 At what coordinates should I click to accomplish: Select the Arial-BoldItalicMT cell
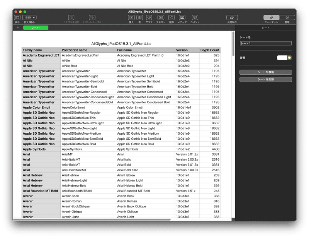click(x=88, y=170)
